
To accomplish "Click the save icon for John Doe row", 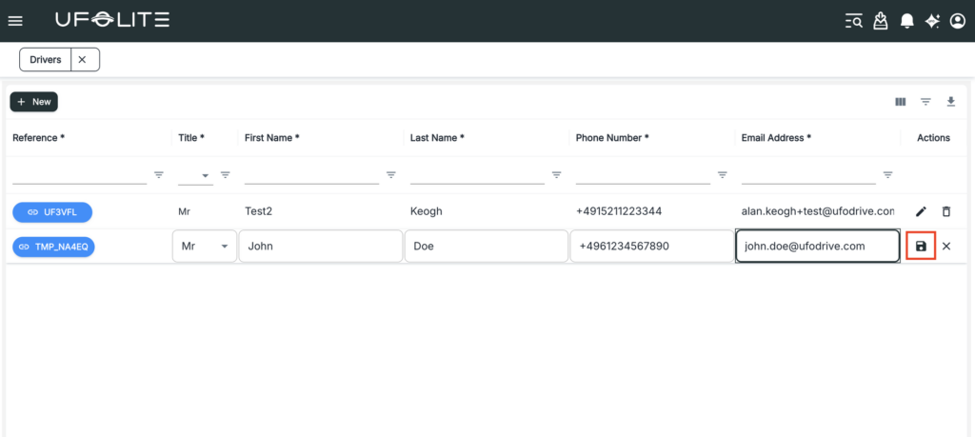I will (x=921, y=247).
